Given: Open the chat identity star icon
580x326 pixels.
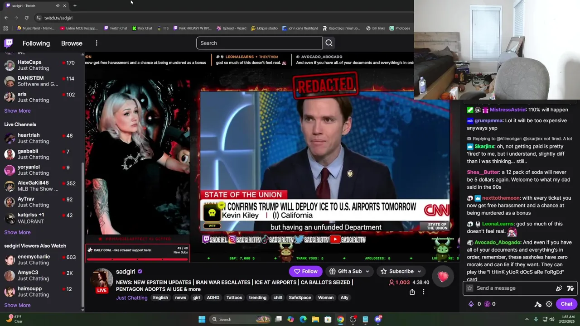Looking at the screenshot, I should (470, 288).
